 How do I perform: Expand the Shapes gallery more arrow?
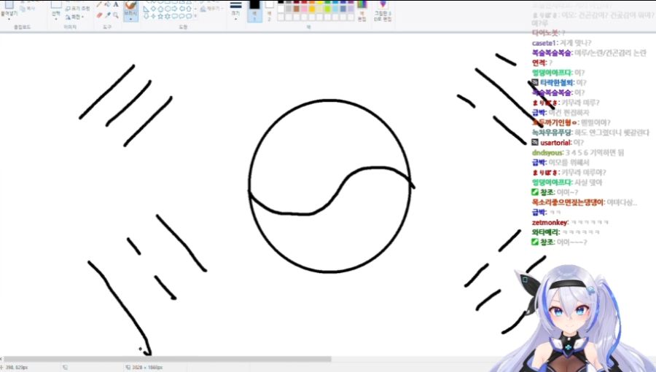tap(195, 16)
